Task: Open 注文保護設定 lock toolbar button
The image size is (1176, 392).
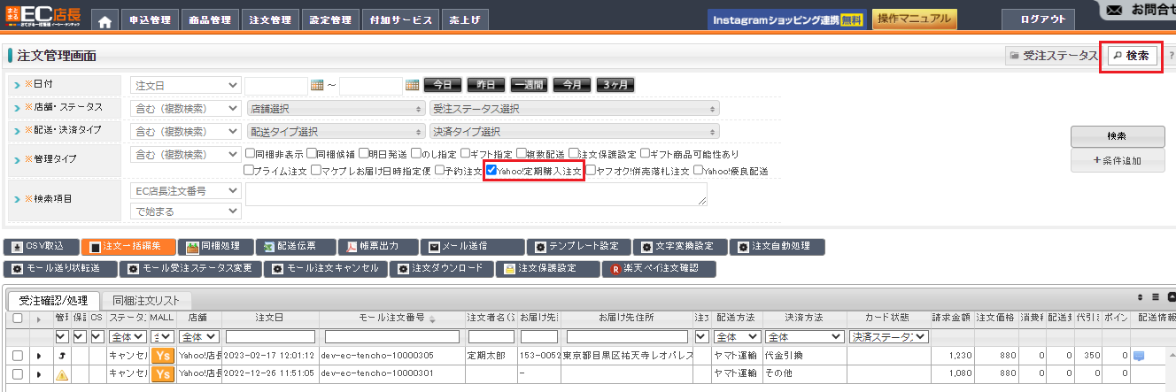Action: pyautogui.click(x=539, y=268)
